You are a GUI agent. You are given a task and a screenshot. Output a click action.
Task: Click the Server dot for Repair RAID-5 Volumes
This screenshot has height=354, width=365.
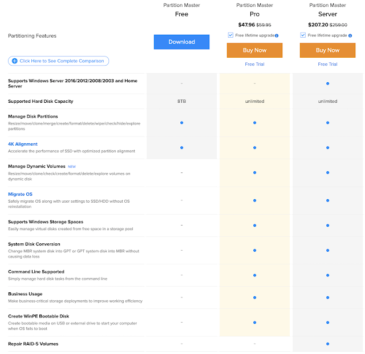(x=327, y=344)
